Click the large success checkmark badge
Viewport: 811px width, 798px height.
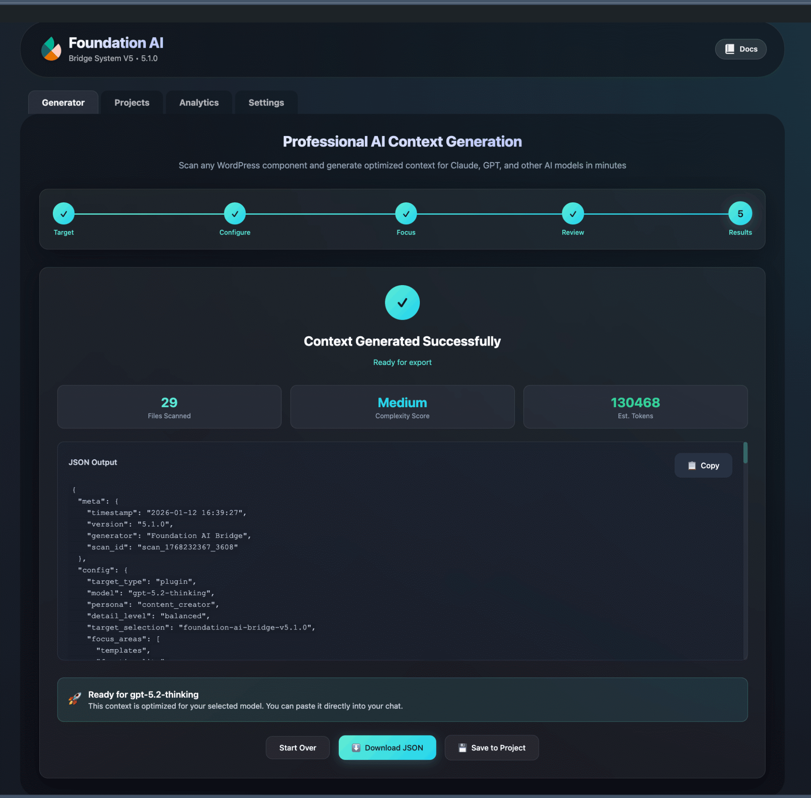[x=402, y=302]
